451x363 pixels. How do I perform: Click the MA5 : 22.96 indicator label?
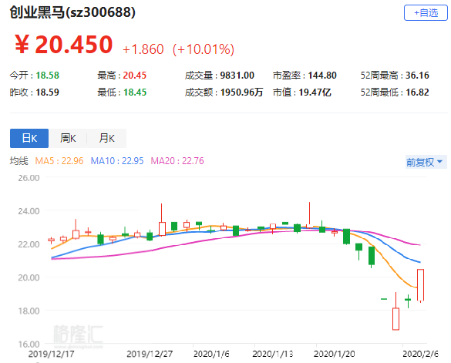pyautogui.click(x=59, y=161)
